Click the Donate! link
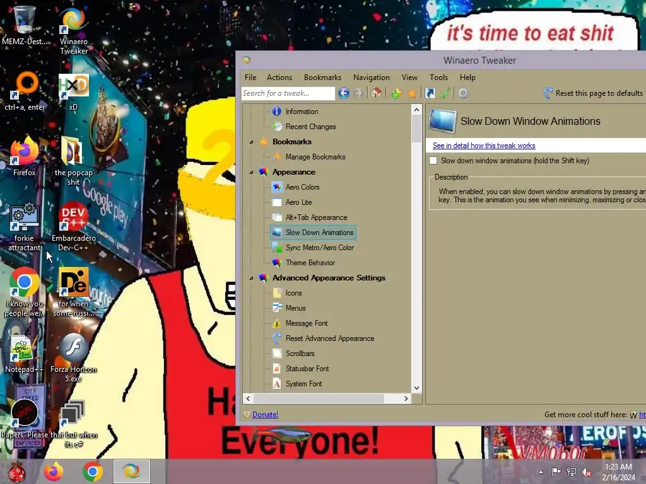 [265, 415]
